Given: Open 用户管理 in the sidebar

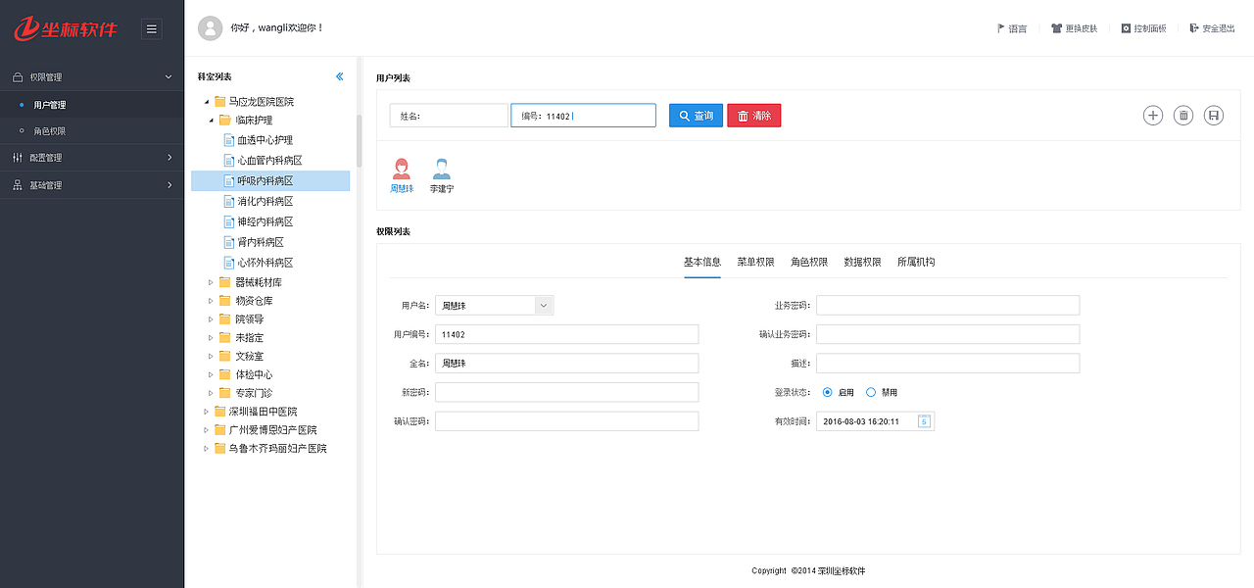Looking at the screenshot, I should pos(92,105).
